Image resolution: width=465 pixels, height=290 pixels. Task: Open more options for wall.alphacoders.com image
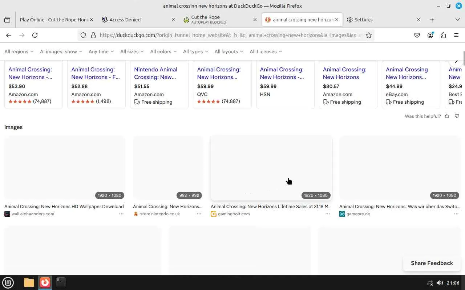pyautogui.click(x=121, y=214)
